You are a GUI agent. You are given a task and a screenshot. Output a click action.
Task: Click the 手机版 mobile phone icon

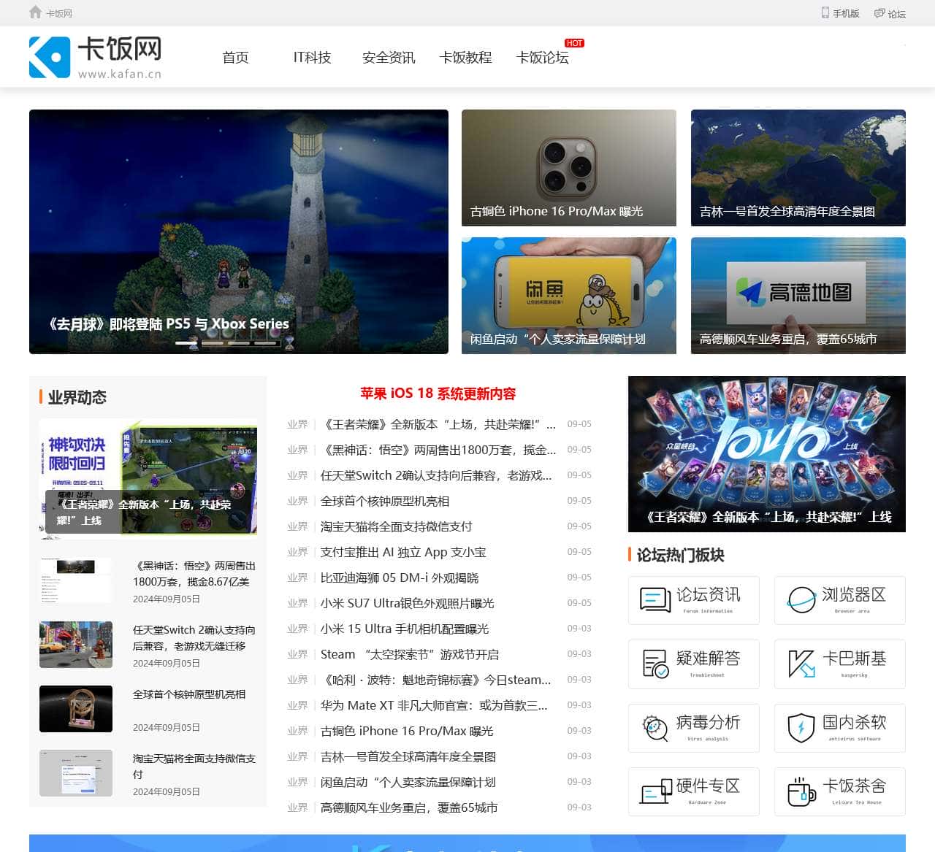[825, 12]
